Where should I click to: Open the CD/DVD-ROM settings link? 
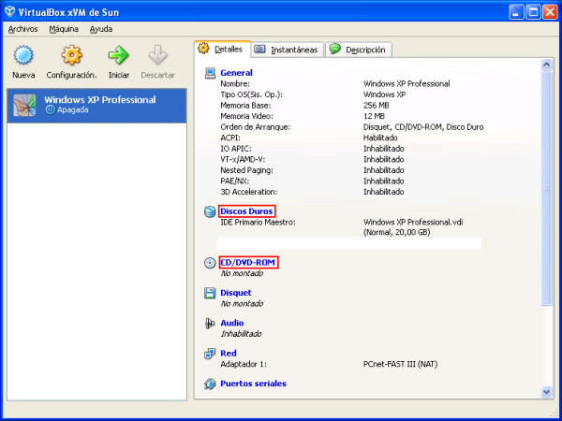point(248,263)
